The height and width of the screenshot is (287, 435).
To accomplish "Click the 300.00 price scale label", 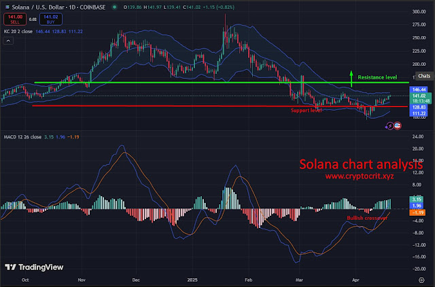I will 419,12.
